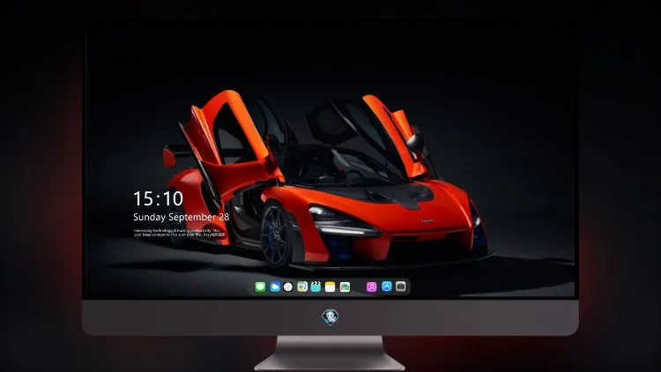Open the green Messages app in dock
This screenshot has height=372, width=661.
point(260,286)
